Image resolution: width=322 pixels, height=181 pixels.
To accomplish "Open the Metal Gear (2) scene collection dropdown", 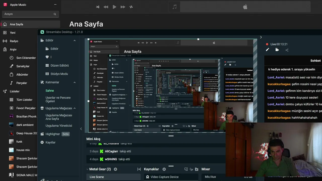I will point(99,169).
